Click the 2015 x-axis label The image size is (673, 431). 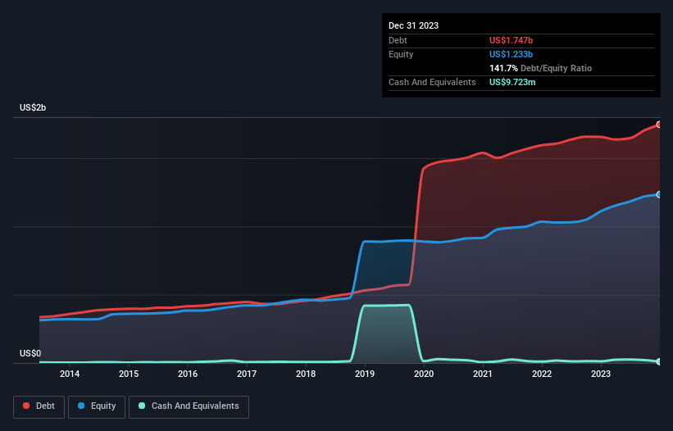(x=129, y=374)
